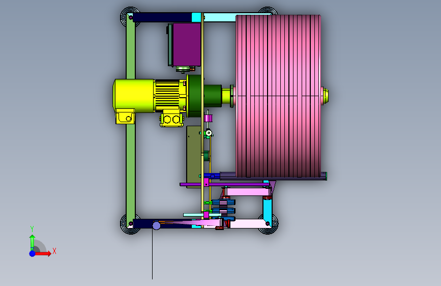Select the lavender round pulley at bottom beam
441x286 pixels.
[156, 225]
